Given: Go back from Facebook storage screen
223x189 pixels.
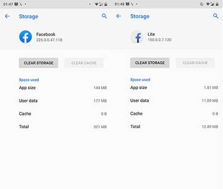Looking at the screenshot, I should point(7,16).
